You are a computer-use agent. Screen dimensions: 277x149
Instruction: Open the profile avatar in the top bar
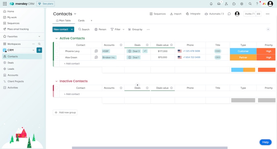click(x=270, y=4)
